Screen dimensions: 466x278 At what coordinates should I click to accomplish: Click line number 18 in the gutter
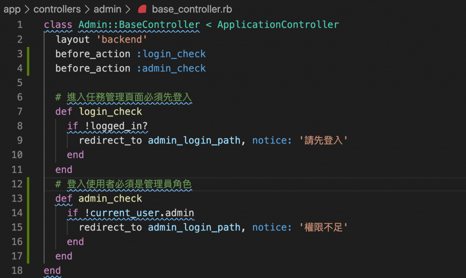(17, 271)
